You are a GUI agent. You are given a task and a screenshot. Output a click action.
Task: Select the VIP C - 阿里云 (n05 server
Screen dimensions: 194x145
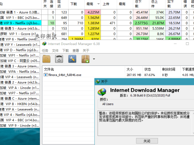20,61
